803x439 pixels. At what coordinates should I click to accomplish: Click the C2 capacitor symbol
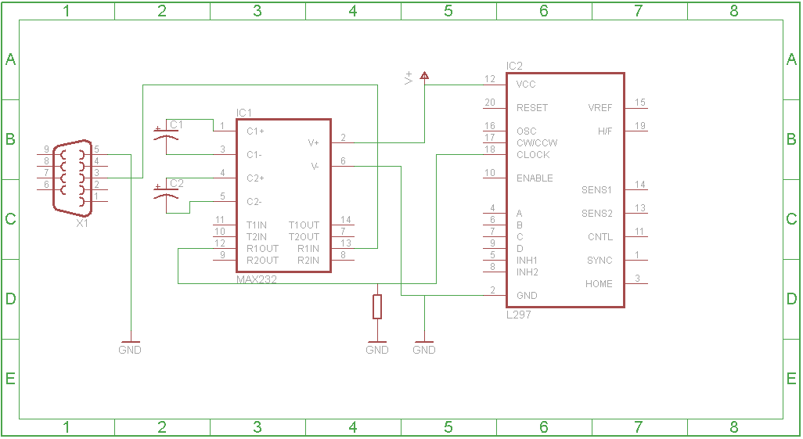point(166,193)
